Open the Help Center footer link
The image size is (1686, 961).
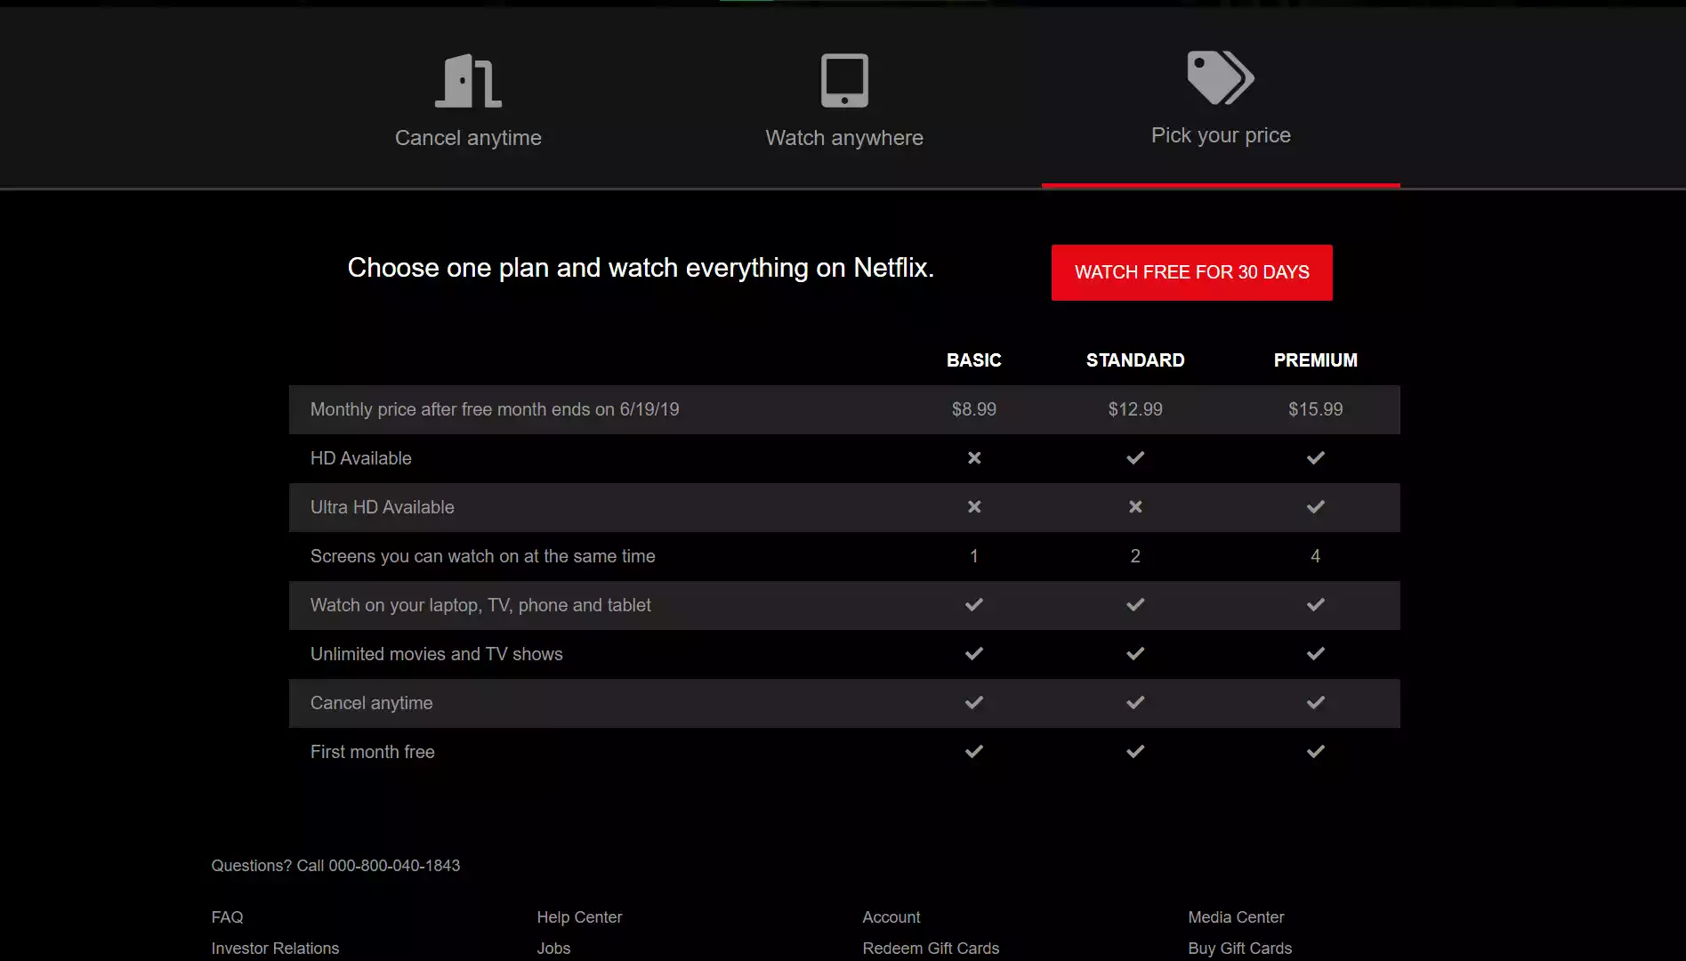click(579, 917)
